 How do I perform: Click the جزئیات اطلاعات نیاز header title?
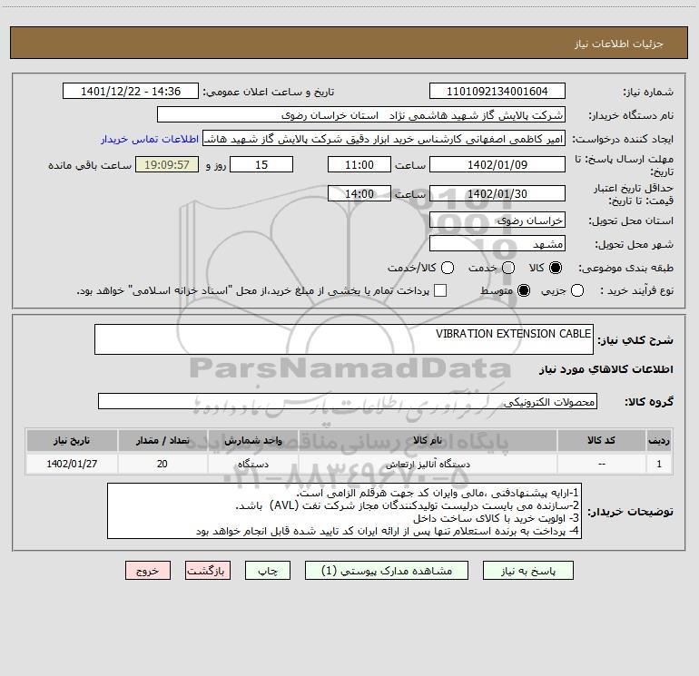point(618,44)
